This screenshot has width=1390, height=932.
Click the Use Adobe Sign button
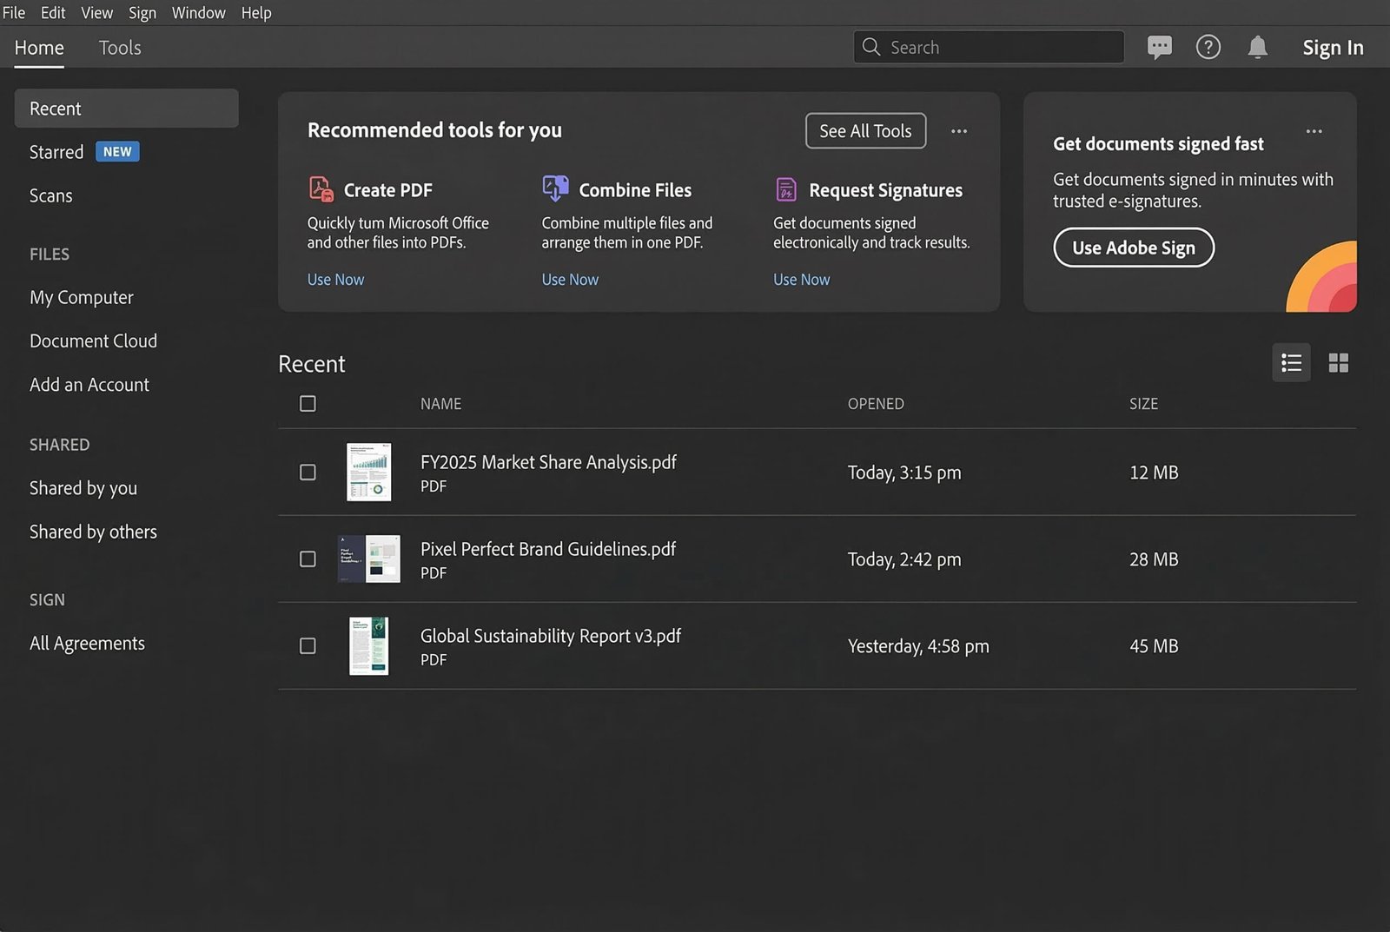[1133, 248]
